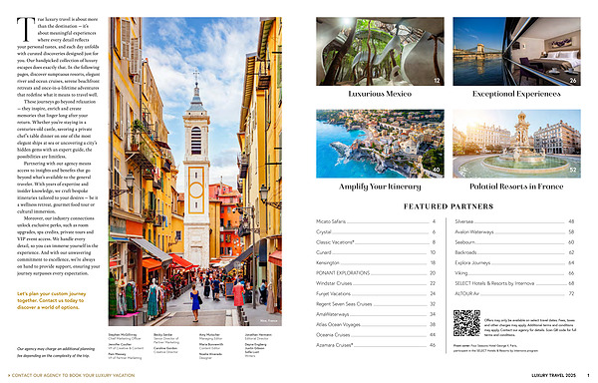Viewport: 598px width, 383px height.
Task: Click the large Nice street photograph
Action: [x=195, y=172]
